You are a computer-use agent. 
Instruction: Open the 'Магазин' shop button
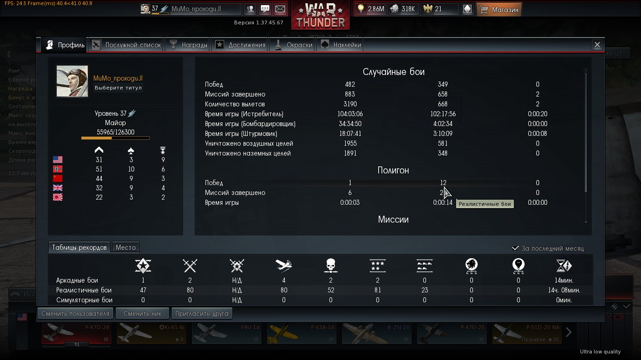tap(499, 9)
